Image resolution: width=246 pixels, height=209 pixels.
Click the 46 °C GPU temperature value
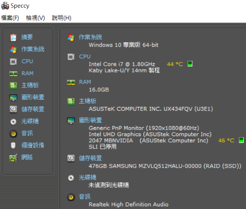click(x=226, y=141)
